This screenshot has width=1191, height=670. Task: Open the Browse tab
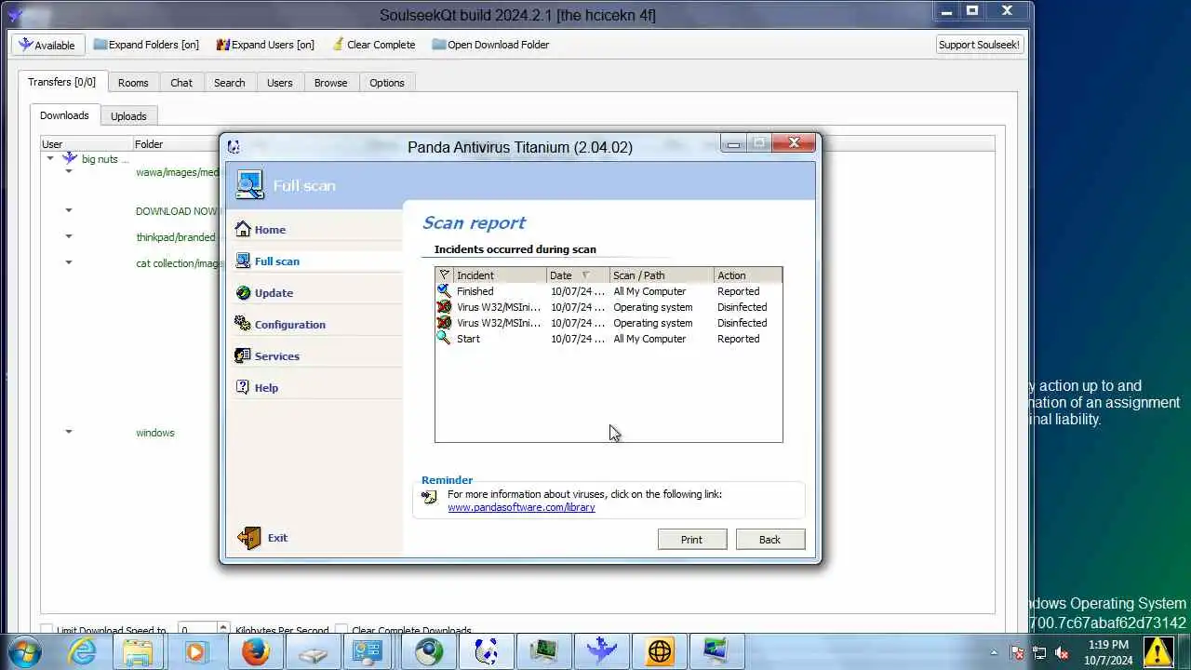[x=330, y=83]
